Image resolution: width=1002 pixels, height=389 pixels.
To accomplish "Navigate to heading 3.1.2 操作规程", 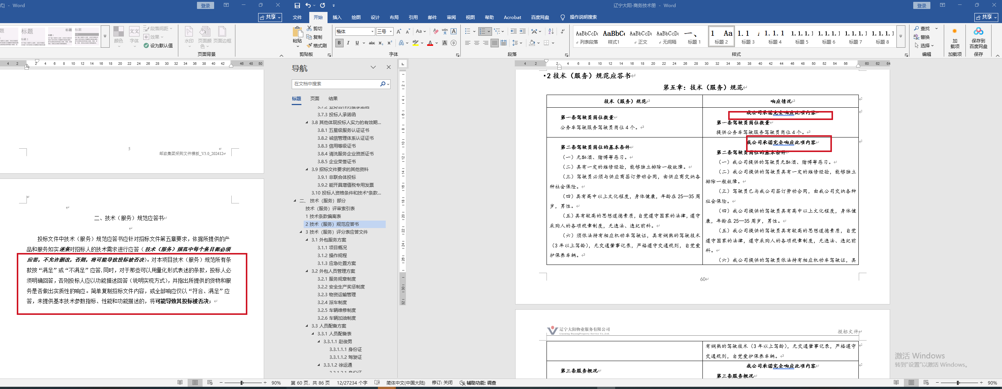I will click(x=332, y=256).
